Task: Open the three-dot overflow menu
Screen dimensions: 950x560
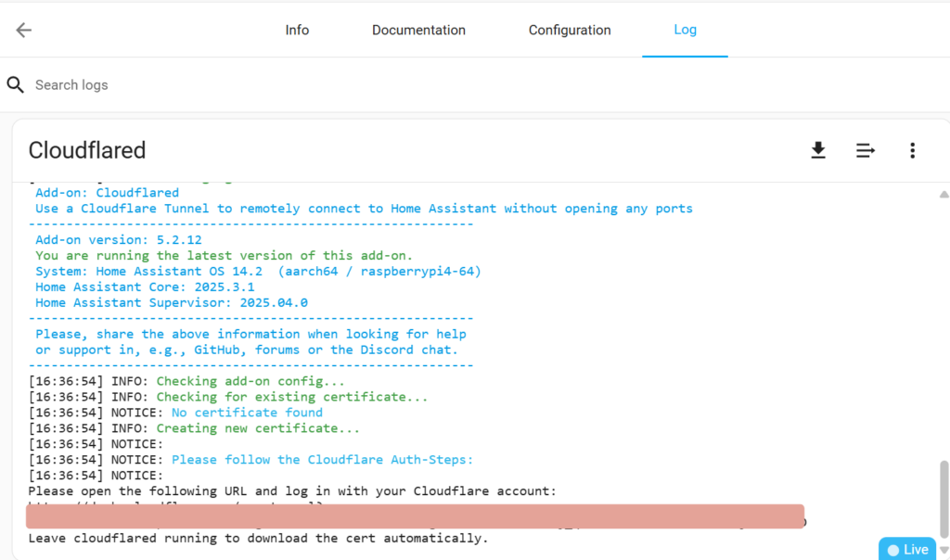Action: pyautogui.click(x=913, y=150)
